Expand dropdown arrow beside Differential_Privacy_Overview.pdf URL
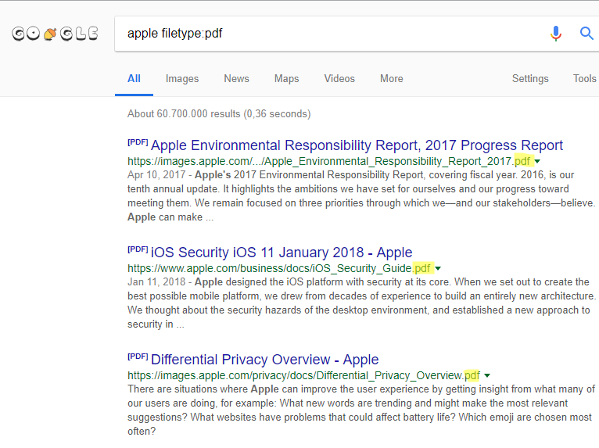The width and height of the screenshot is (599, 448). click(x=487, y=375)
